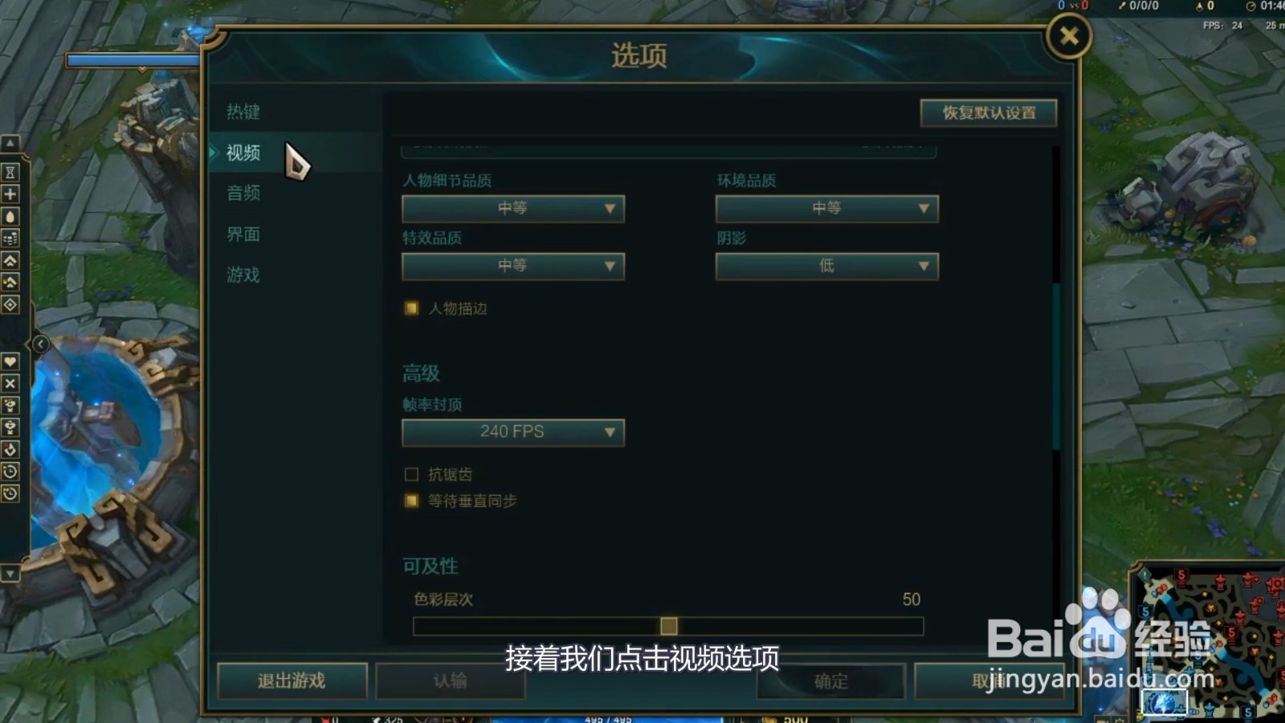
Task: Toggle the 等待垂直同步 checkbox
Action: (411, 501)
